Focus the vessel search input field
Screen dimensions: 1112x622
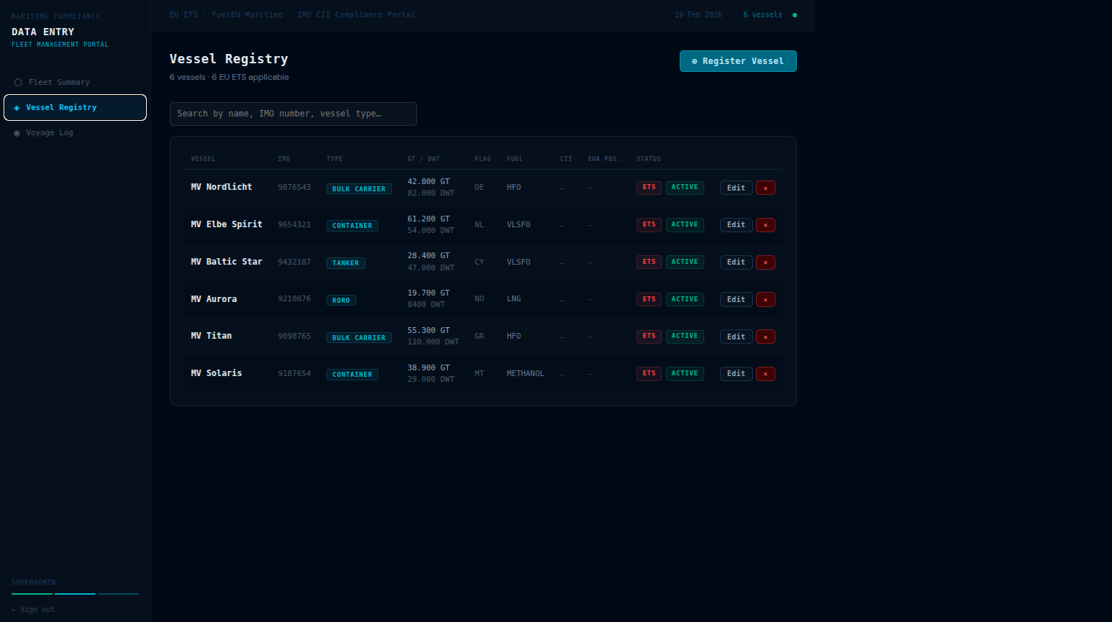pos(293,114)
